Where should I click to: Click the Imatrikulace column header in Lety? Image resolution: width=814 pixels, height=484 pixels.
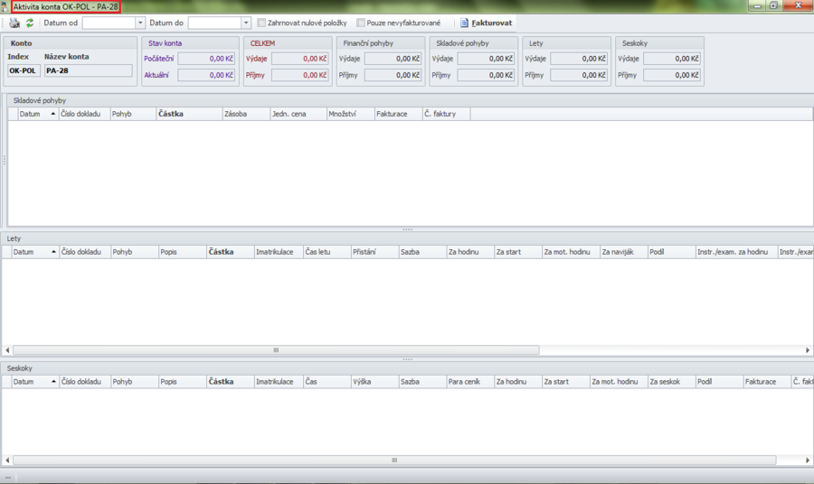277,252
